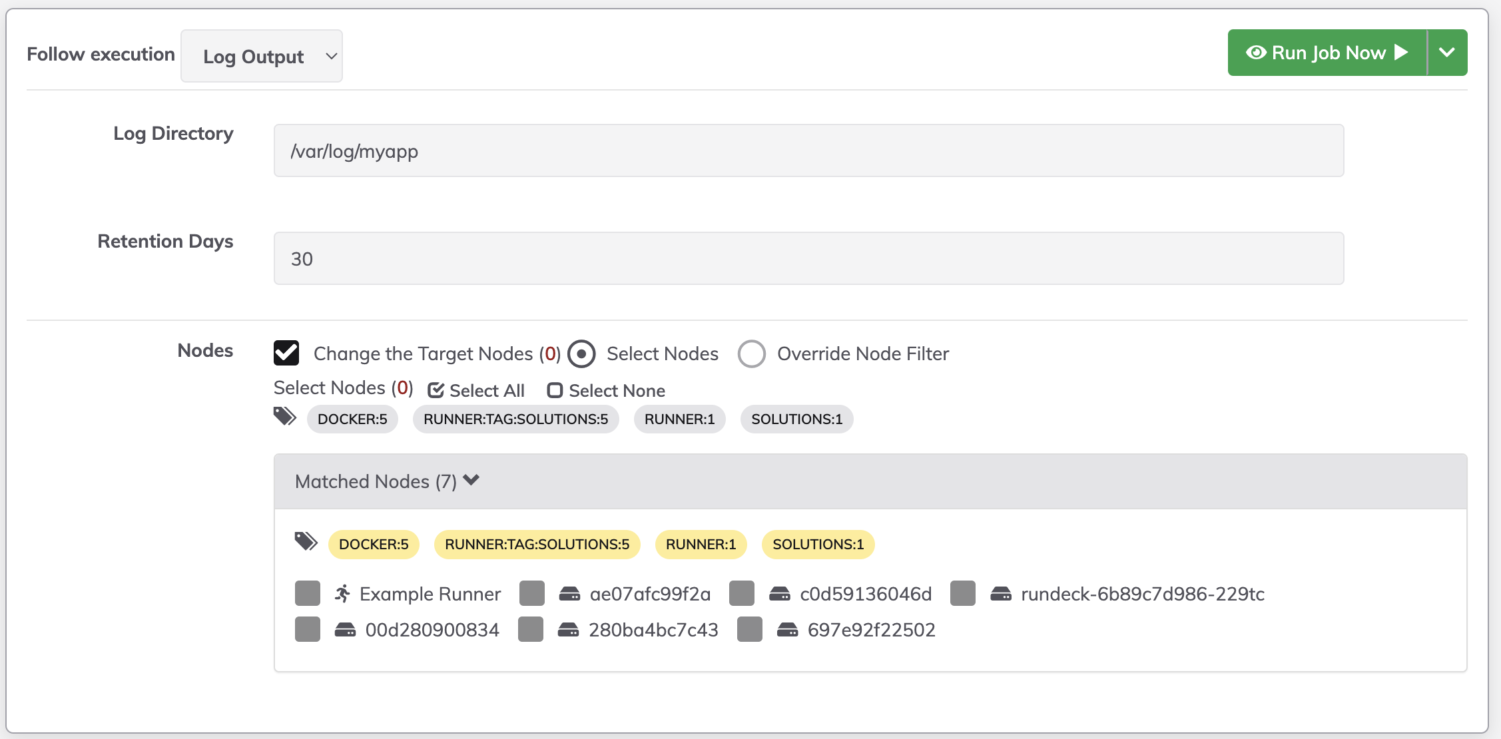This screenshot has width=1501, height=739.
Task: Click the Select All nodes link
Action: [x=476, y=391]
